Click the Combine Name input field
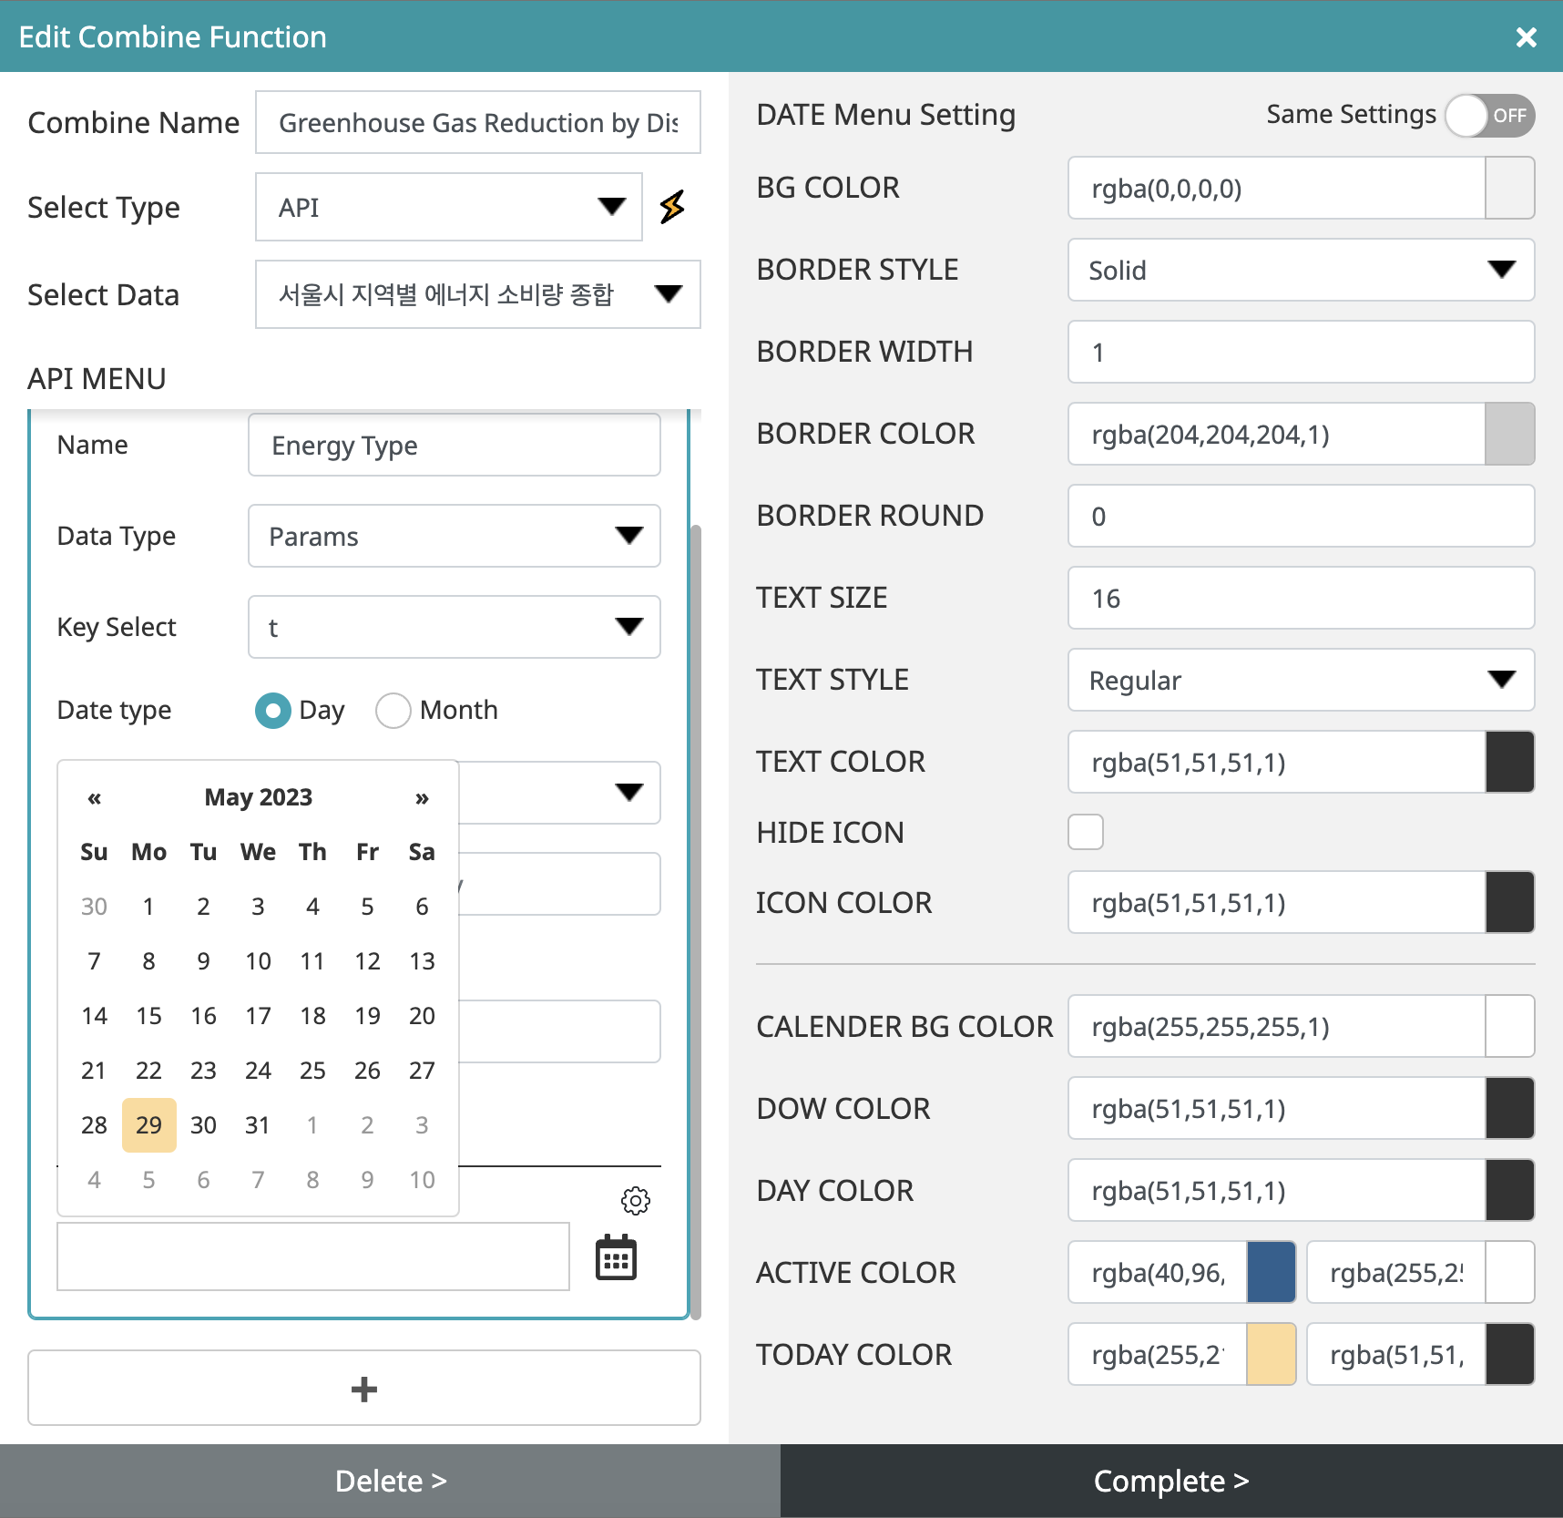Image resolution: width=1563 pixels, height=1518 pixels. coord(478,122)
